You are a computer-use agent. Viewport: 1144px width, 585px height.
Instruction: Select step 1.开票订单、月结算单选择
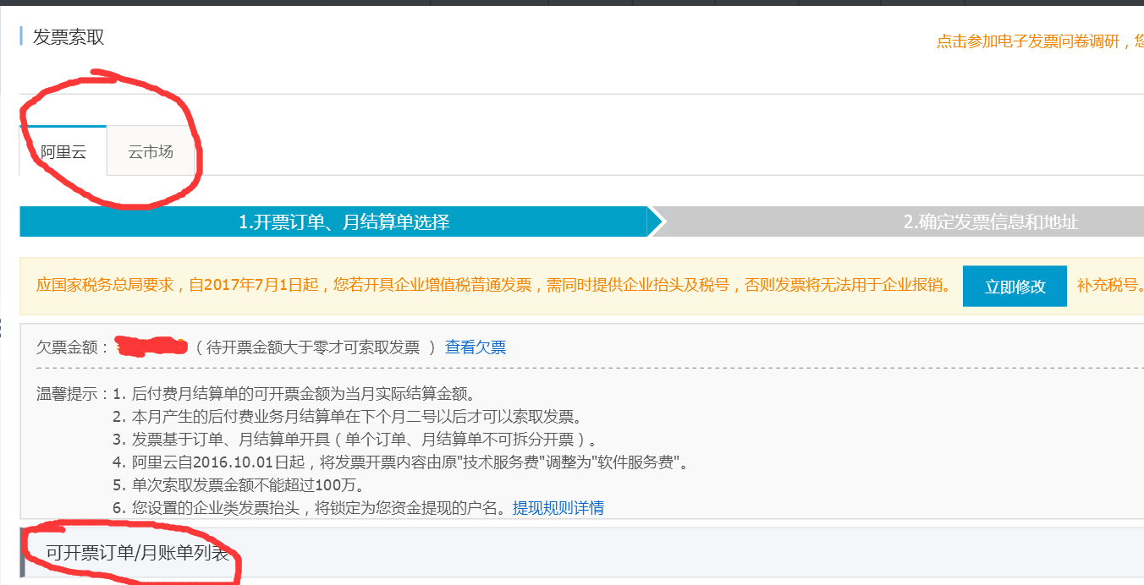[x=344, y=222]
